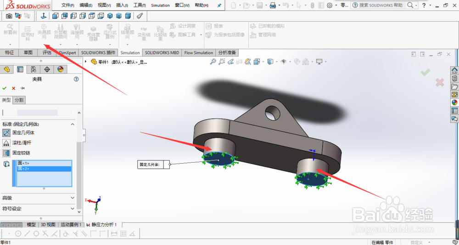Screen dimensions: 459x245
Task: Open the SOLIDWORKS Resources home icon in task pane
Action: [x=454, y=70]
